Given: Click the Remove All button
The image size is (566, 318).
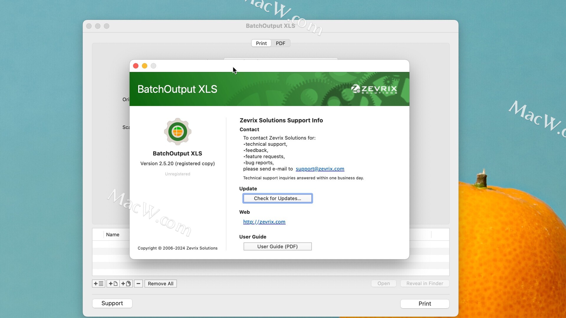Looking at the screenshot, I should (x=161, y=284).
